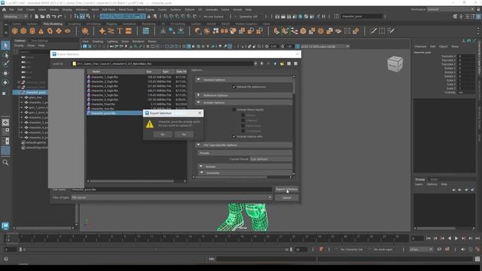482x271 pixels.
Task: Expand glass_low node in Outliner
Action: pyautogui.click(x=22, y=97)
